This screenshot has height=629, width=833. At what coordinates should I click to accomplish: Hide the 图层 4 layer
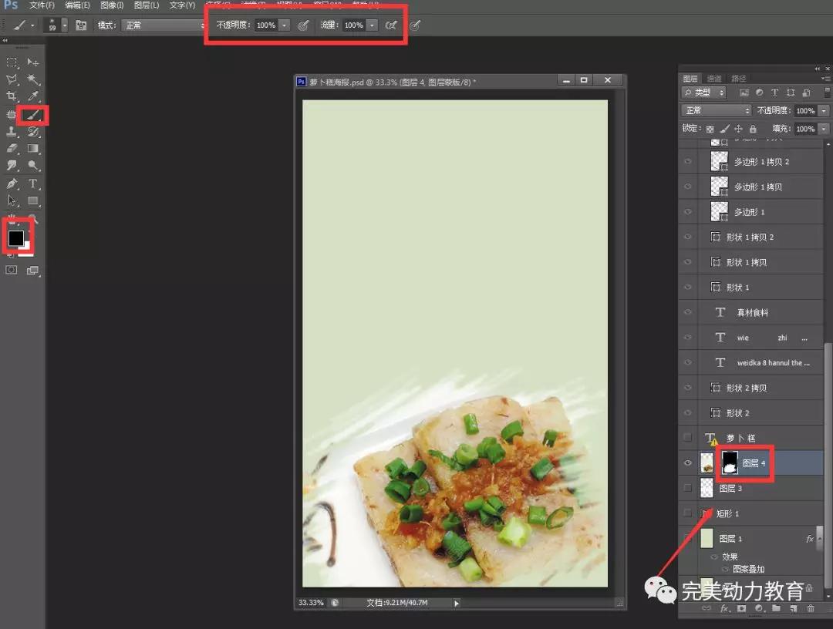pyautogui.click(x=688, y=463)
